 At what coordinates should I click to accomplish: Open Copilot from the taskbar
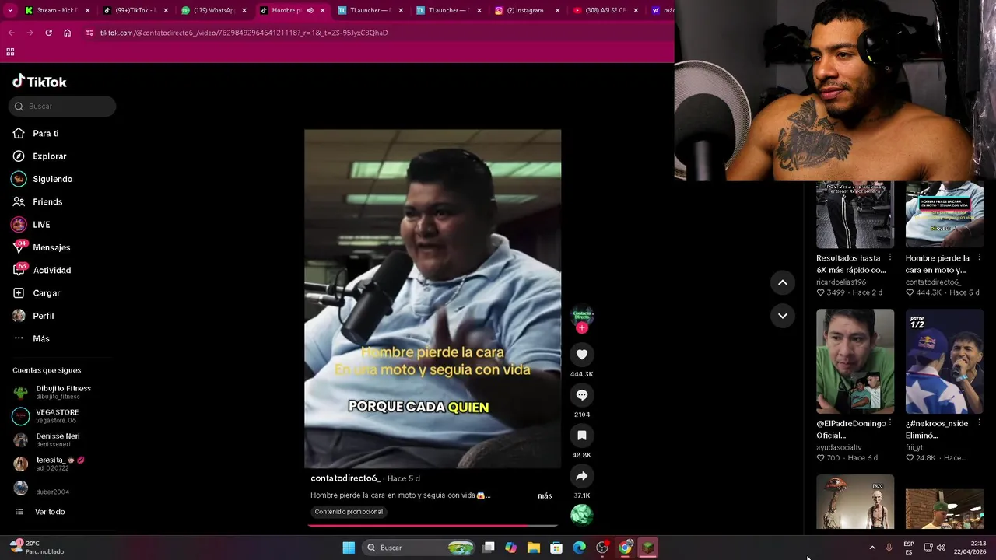[x=510, y=548]
